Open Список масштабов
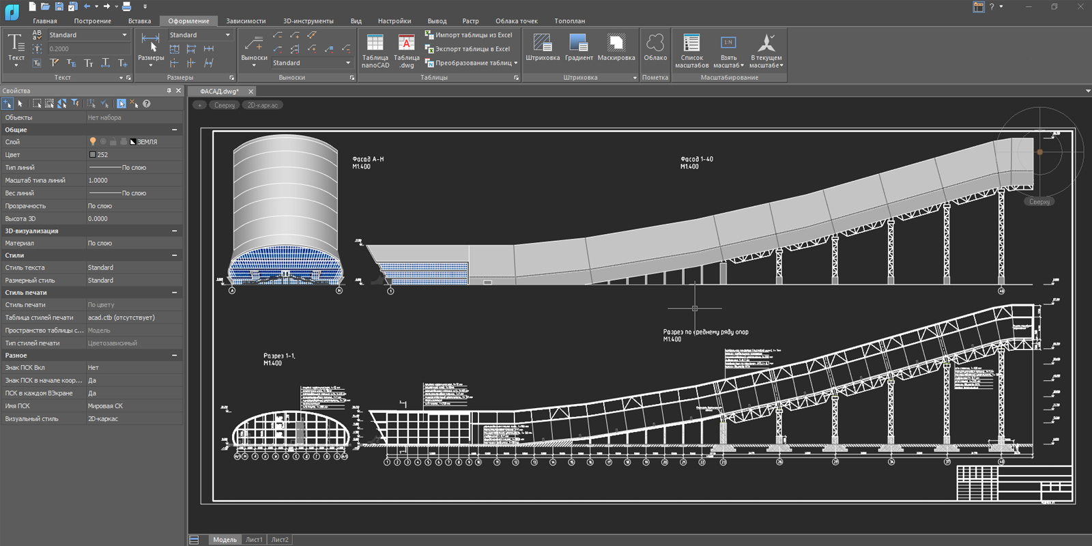This screenshot has width=1092, height=546. [x=691, y=51]
